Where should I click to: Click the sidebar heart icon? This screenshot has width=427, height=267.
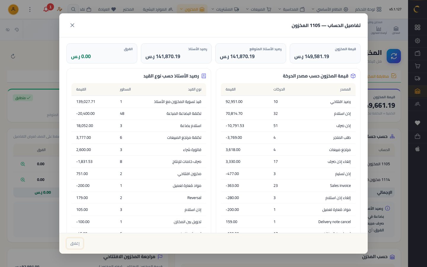tap(418, 123)
